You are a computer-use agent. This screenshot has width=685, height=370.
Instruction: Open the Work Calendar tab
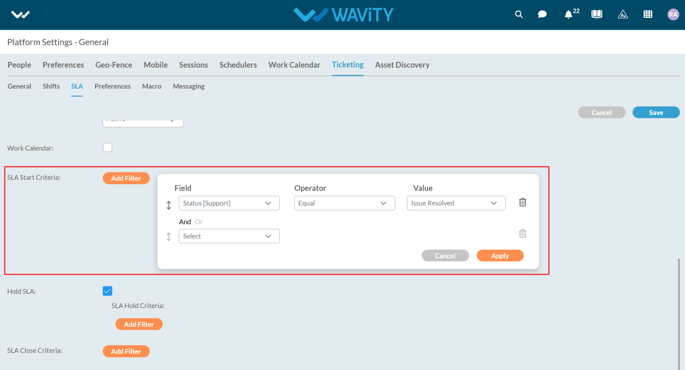tap(294, 65)
